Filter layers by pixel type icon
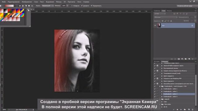Screen dimensions: 198x111 pos(174,14)
